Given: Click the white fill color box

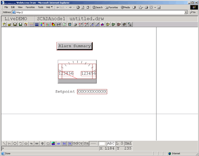Looking at the screenshot, I should click(102, 144).
